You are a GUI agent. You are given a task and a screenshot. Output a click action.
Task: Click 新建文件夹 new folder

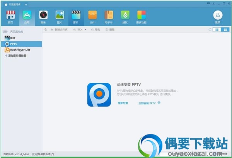click(59, 30)
